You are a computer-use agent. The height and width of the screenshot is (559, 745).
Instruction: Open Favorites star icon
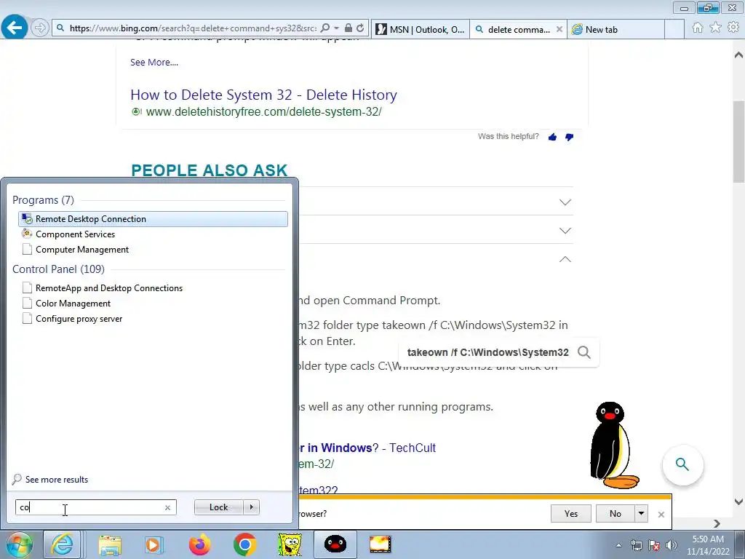tap(715, 28)
